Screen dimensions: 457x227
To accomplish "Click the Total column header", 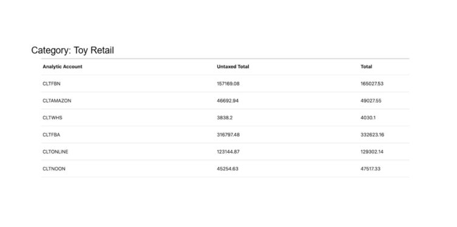I will coord(367,67).
